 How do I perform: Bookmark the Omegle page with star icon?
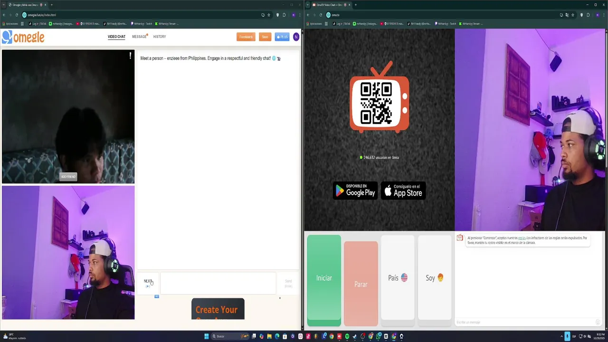coord(269,15)
